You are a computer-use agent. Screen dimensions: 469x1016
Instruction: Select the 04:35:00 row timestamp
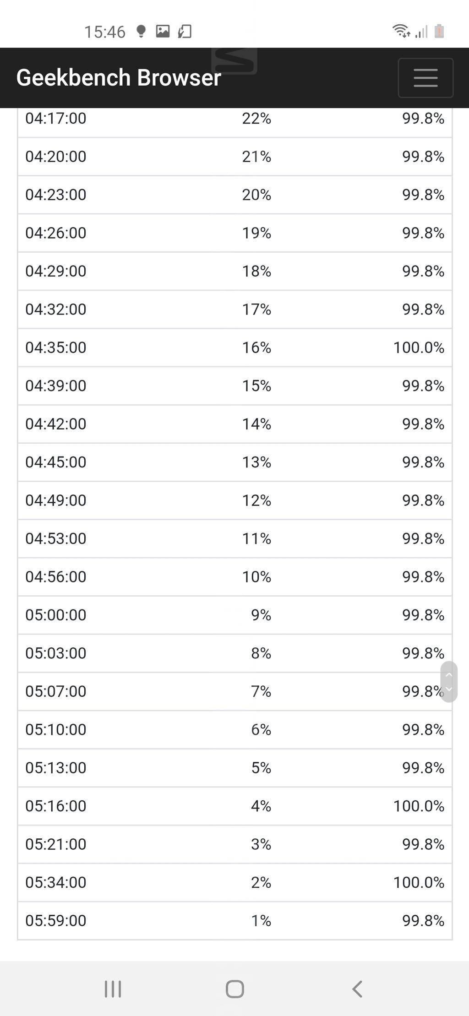[x=56, y=348]
